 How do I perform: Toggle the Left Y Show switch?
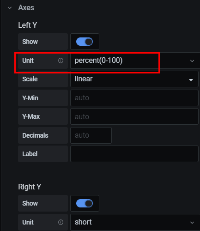85,42
